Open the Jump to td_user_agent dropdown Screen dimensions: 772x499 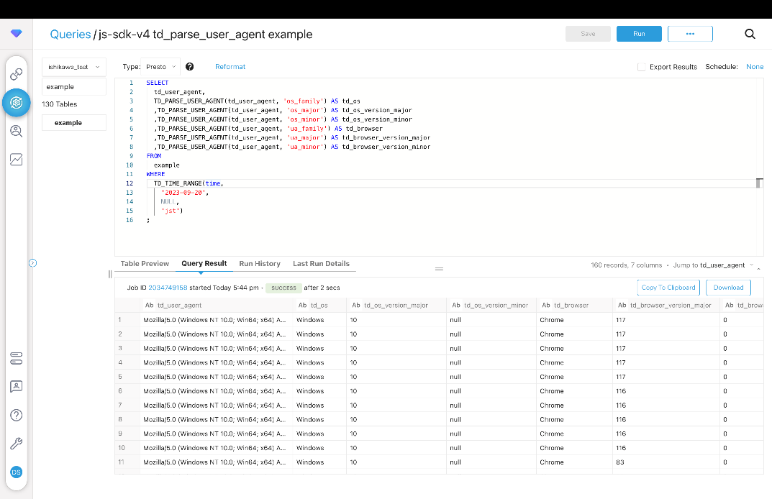click(x=727, y=265)
